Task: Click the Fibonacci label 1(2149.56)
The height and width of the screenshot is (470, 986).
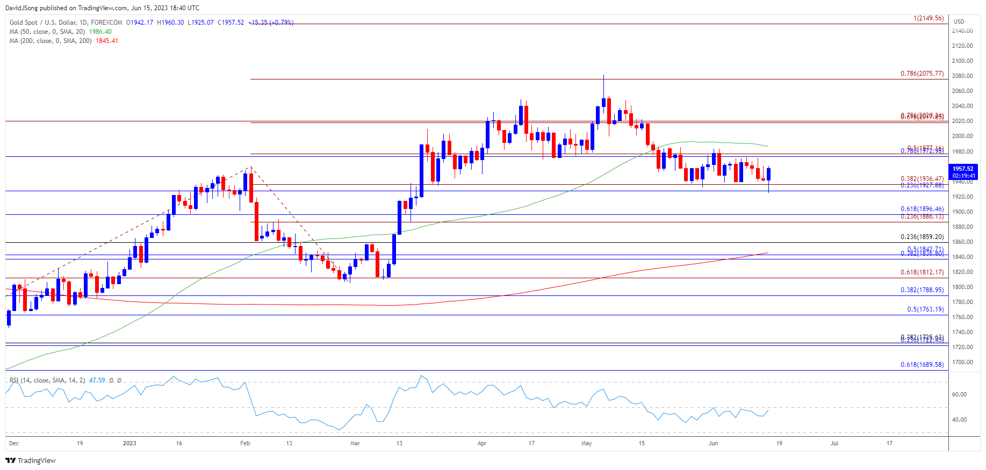Action: point(929,18)
